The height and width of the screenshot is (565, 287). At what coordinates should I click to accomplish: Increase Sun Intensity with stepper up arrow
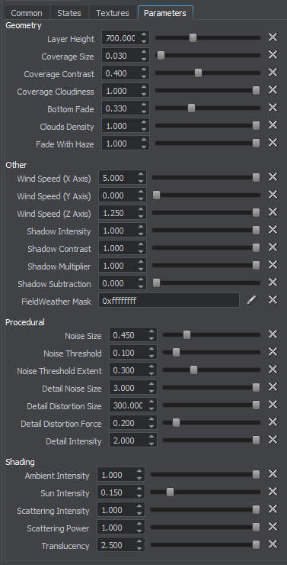click(139, 489)
